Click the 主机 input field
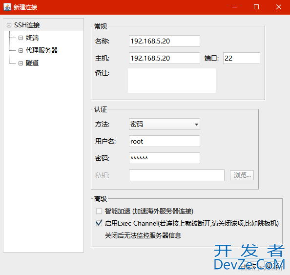 (x=165, y=58)
